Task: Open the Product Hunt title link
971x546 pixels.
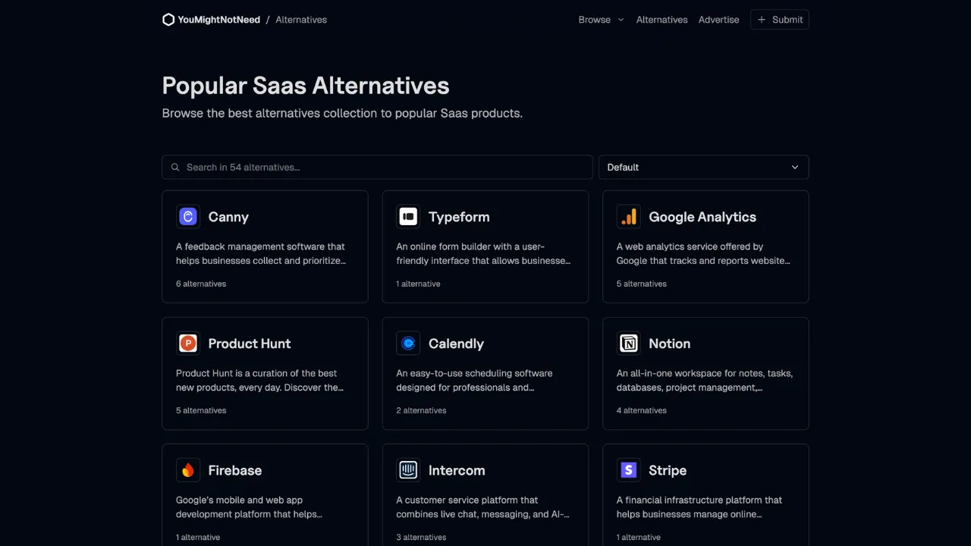Action: point(250,344)
